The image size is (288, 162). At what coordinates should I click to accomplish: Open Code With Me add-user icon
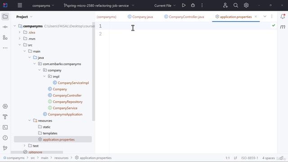click(225, 5)
